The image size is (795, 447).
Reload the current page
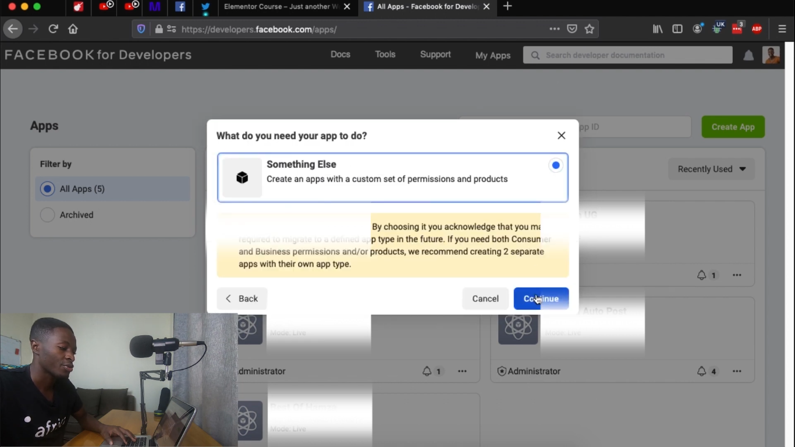[x=53, y=29]
